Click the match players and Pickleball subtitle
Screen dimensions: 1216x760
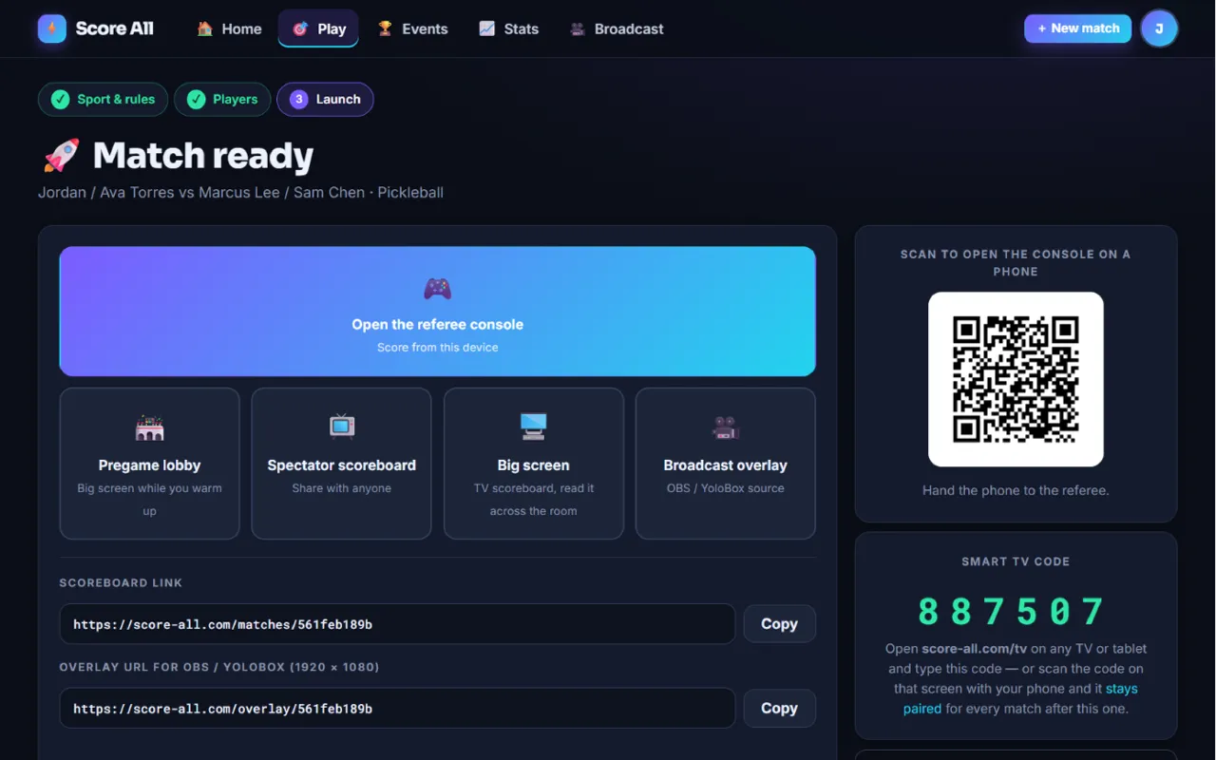[240, 193]
